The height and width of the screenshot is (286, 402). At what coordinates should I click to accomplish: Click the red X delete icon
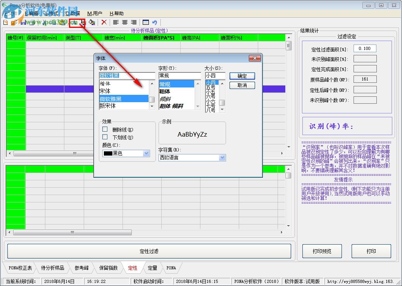pos(104,22)
